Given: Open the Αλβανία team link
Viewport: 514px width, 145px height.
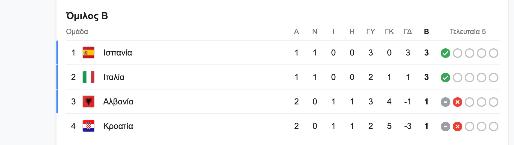Looking at the screenshot, I should point(118,102).
